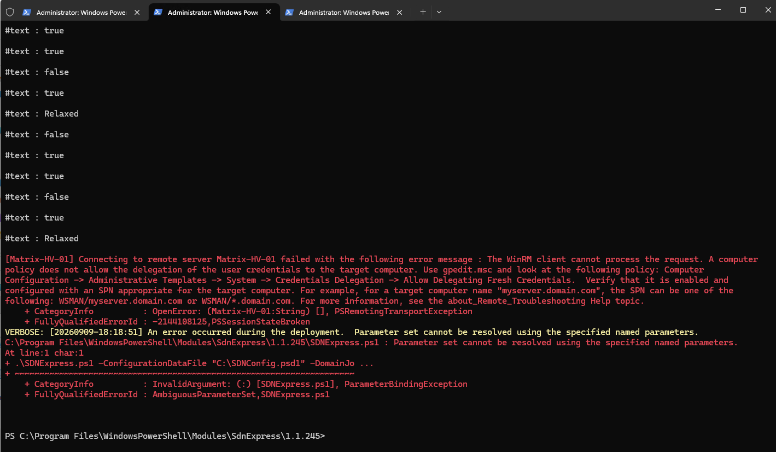Close the Windows Terminal window

tap(766, 10)
